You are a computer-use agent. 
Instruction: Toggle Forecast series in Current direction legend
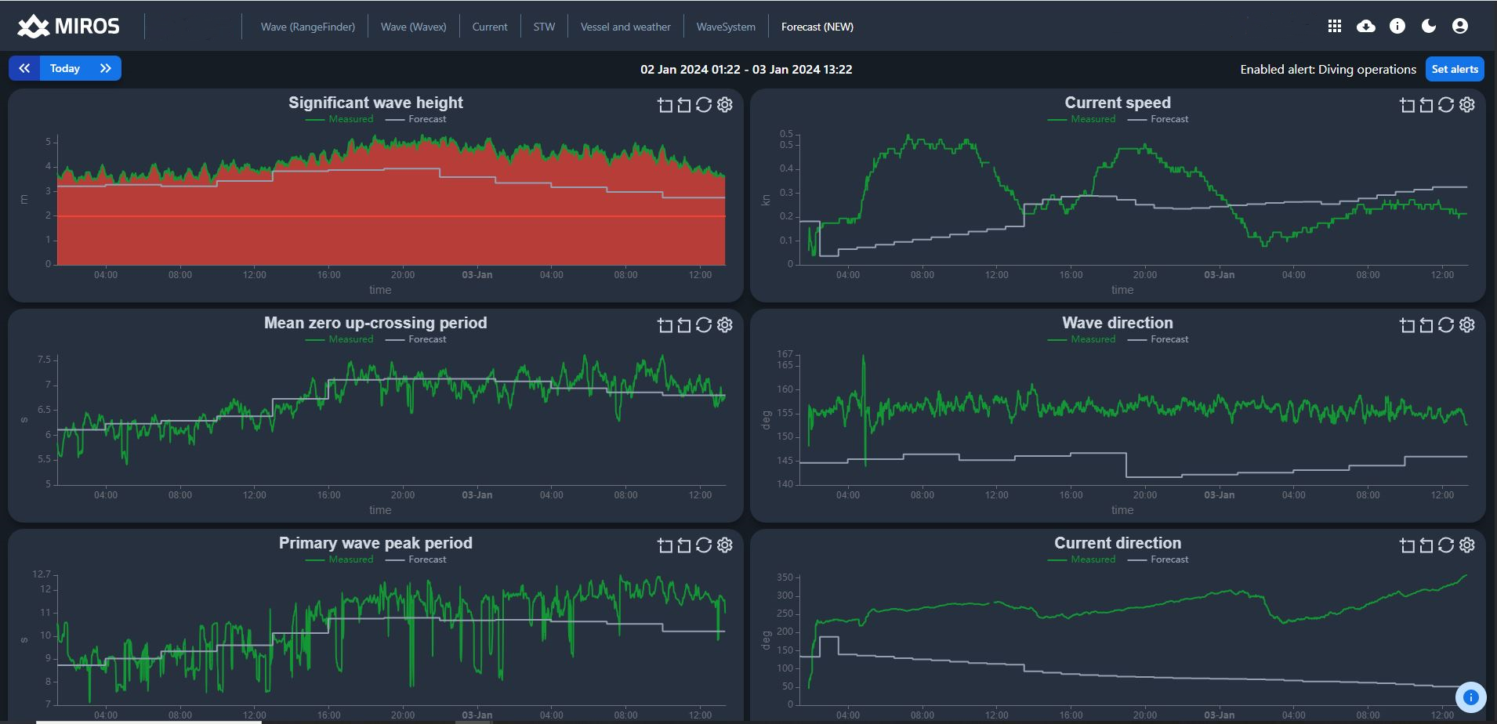coord(1158,559)
